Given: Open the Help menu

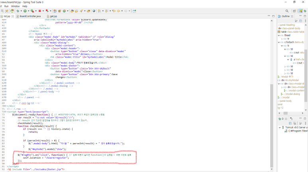Looking at the screenshot, I should [25, 6].
